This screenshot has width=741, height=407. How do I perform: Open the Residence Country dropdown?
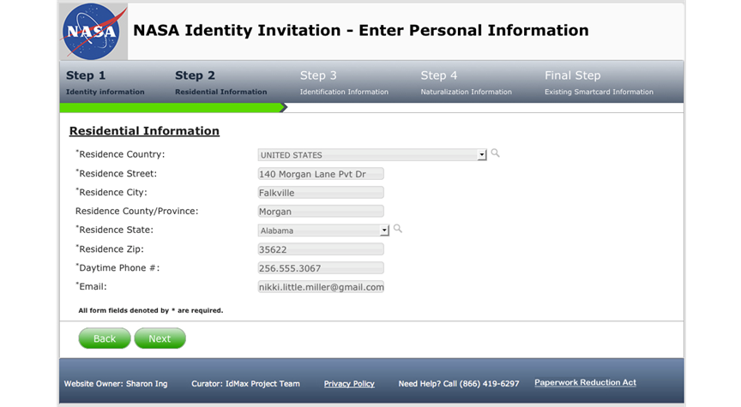pyautogui.click(x=482, y=155)
